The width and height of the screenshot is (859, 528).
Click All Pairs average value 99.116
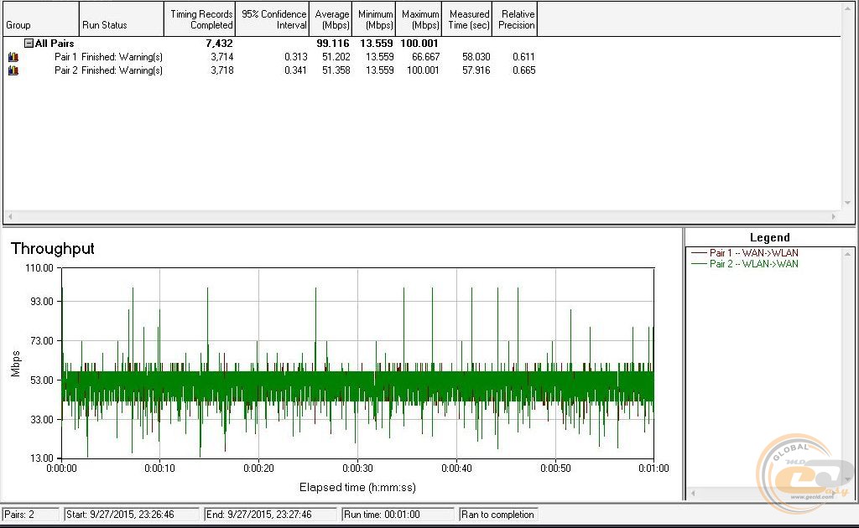(x=333, y=44)
